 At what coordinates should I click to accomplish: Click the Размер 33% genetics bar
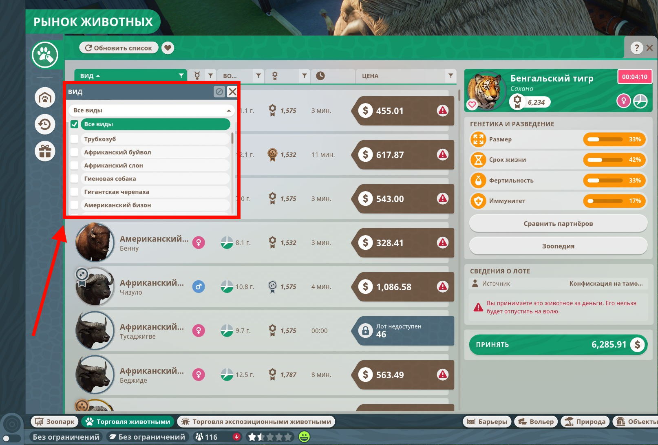click(615, 139)
